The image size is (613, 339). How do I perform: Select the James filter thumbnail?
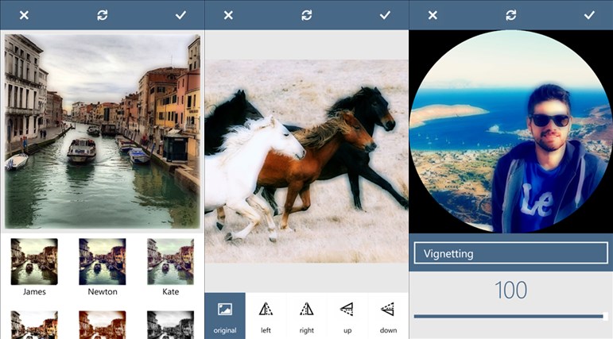pyautogui.click(x=34, y=262)
